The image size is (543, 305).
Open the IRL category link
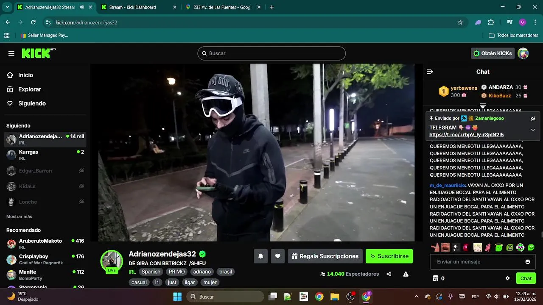click(132, 272)
